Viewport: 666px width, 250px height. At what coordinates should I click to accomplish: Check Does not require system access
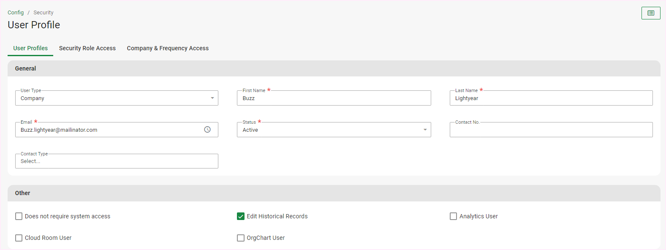pos(19,216)
